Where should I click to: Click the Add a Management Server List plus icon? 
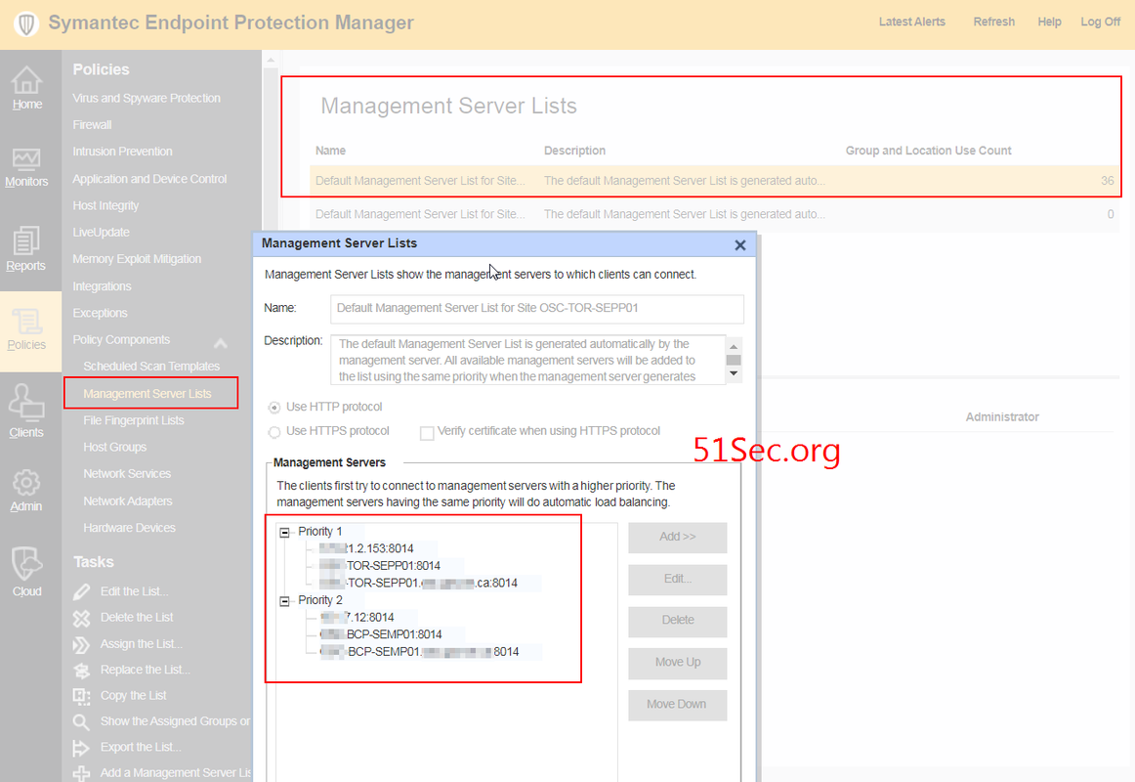[x=82, y=773]
